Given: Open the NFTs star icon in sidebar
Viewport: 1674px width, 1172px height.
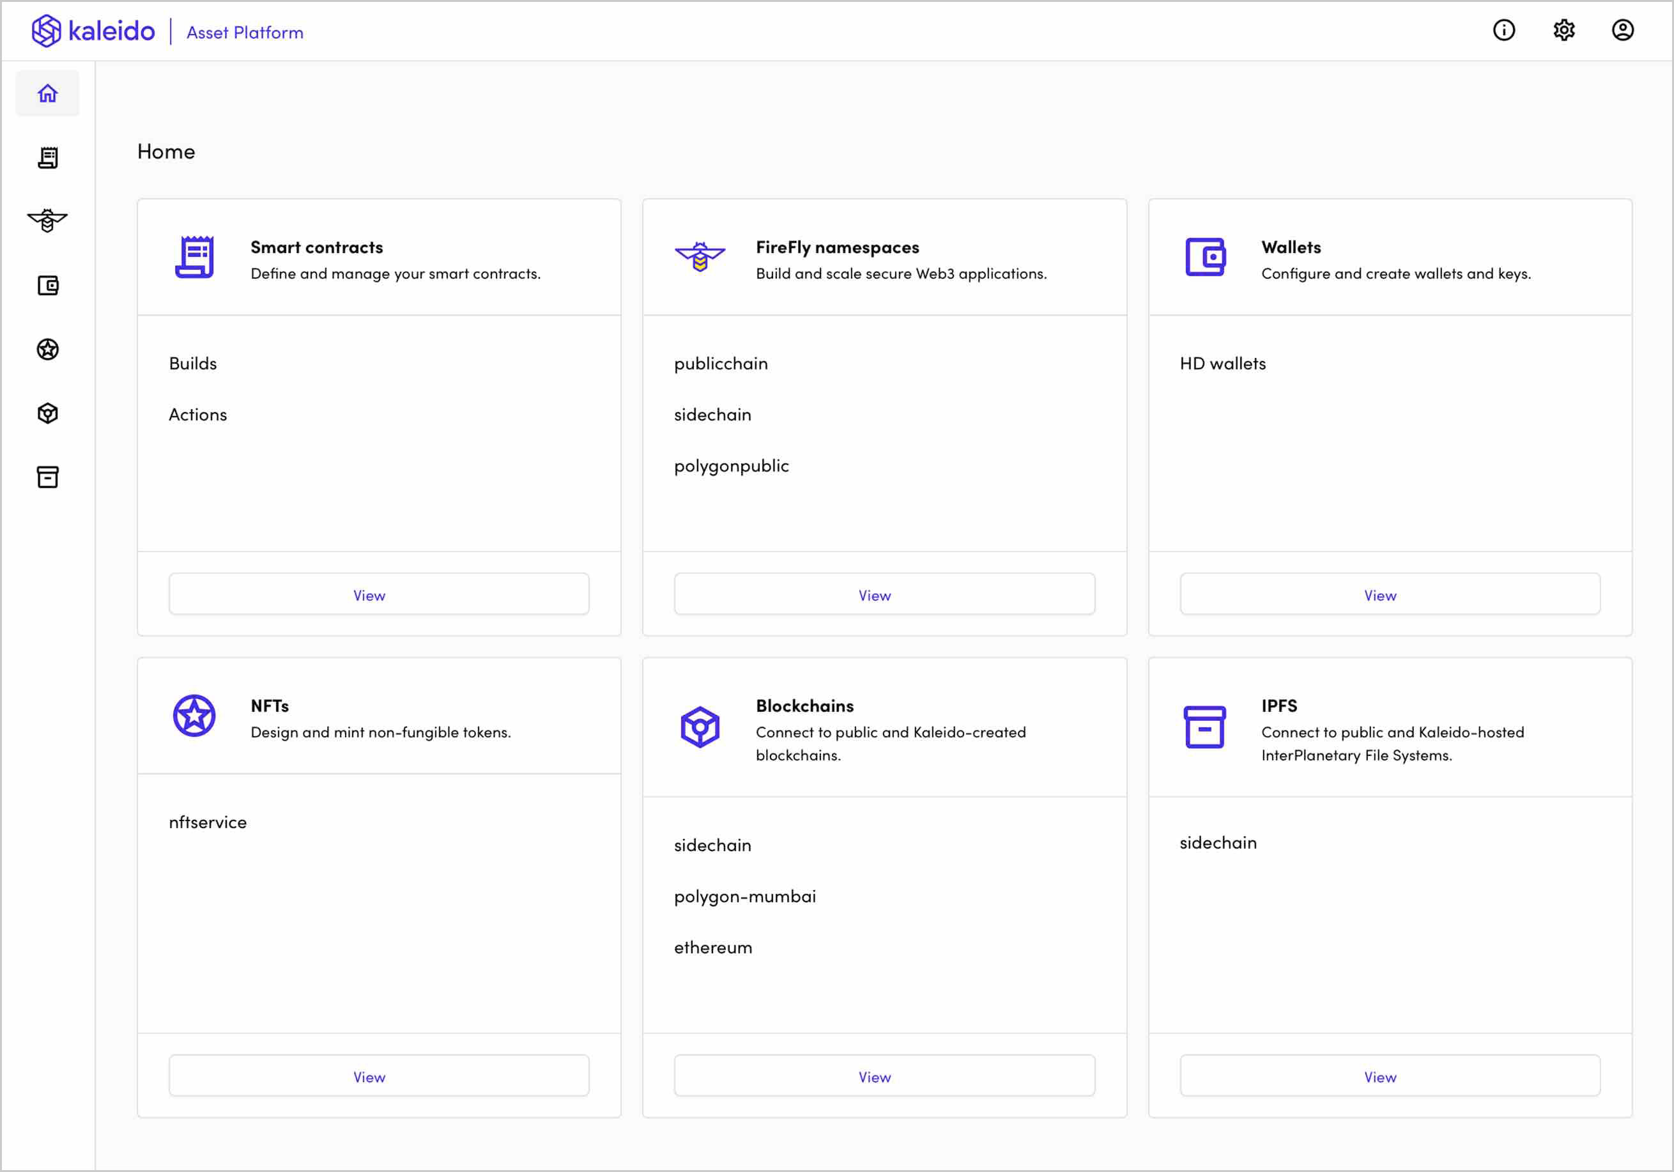Looking at the screenshot, I should [47, 350].
